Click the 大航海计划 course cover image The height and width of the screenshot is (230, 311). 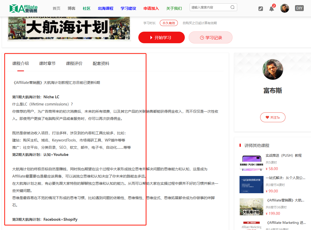[69, 28]
